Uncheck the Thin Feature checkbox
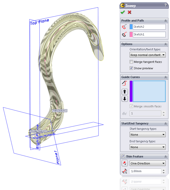 pyautogui.click(x=123, y=156)
